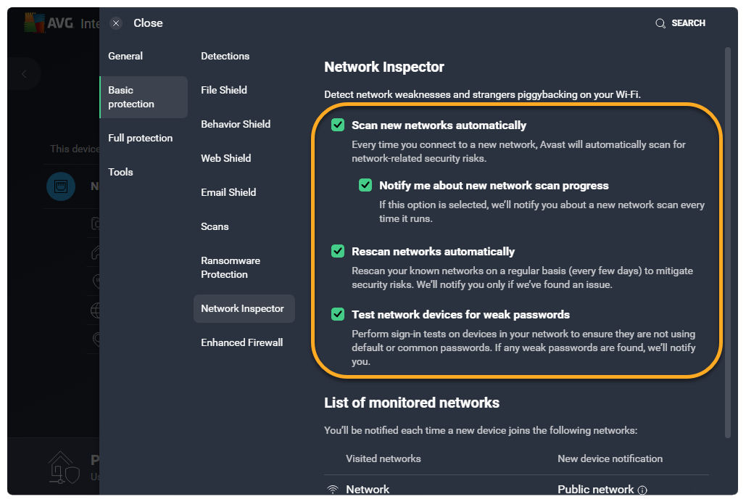Uncheck Test network devices for weak passwords
The image size is (746, 502).
tap(338, 314)
